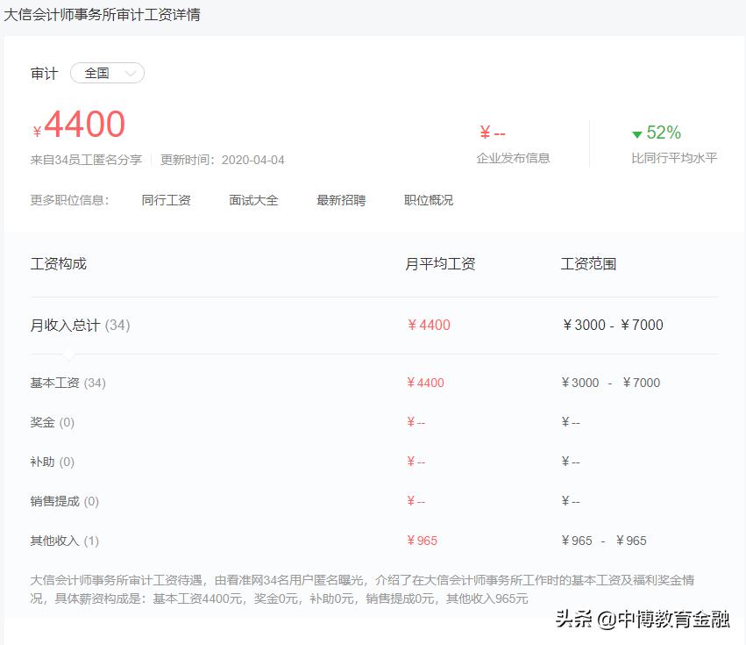Open the 同行工资 peer salary page

click(167, 200)
